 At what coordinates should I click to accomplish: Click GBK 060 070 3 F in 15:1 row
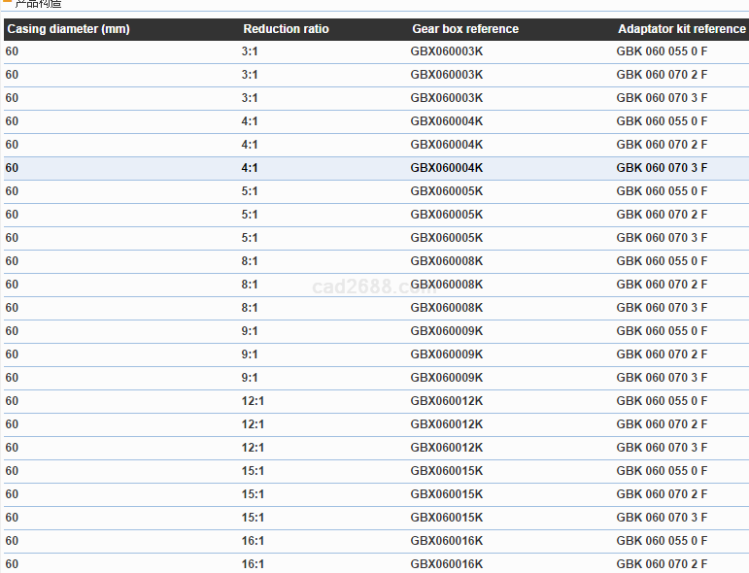coord(662,518)
